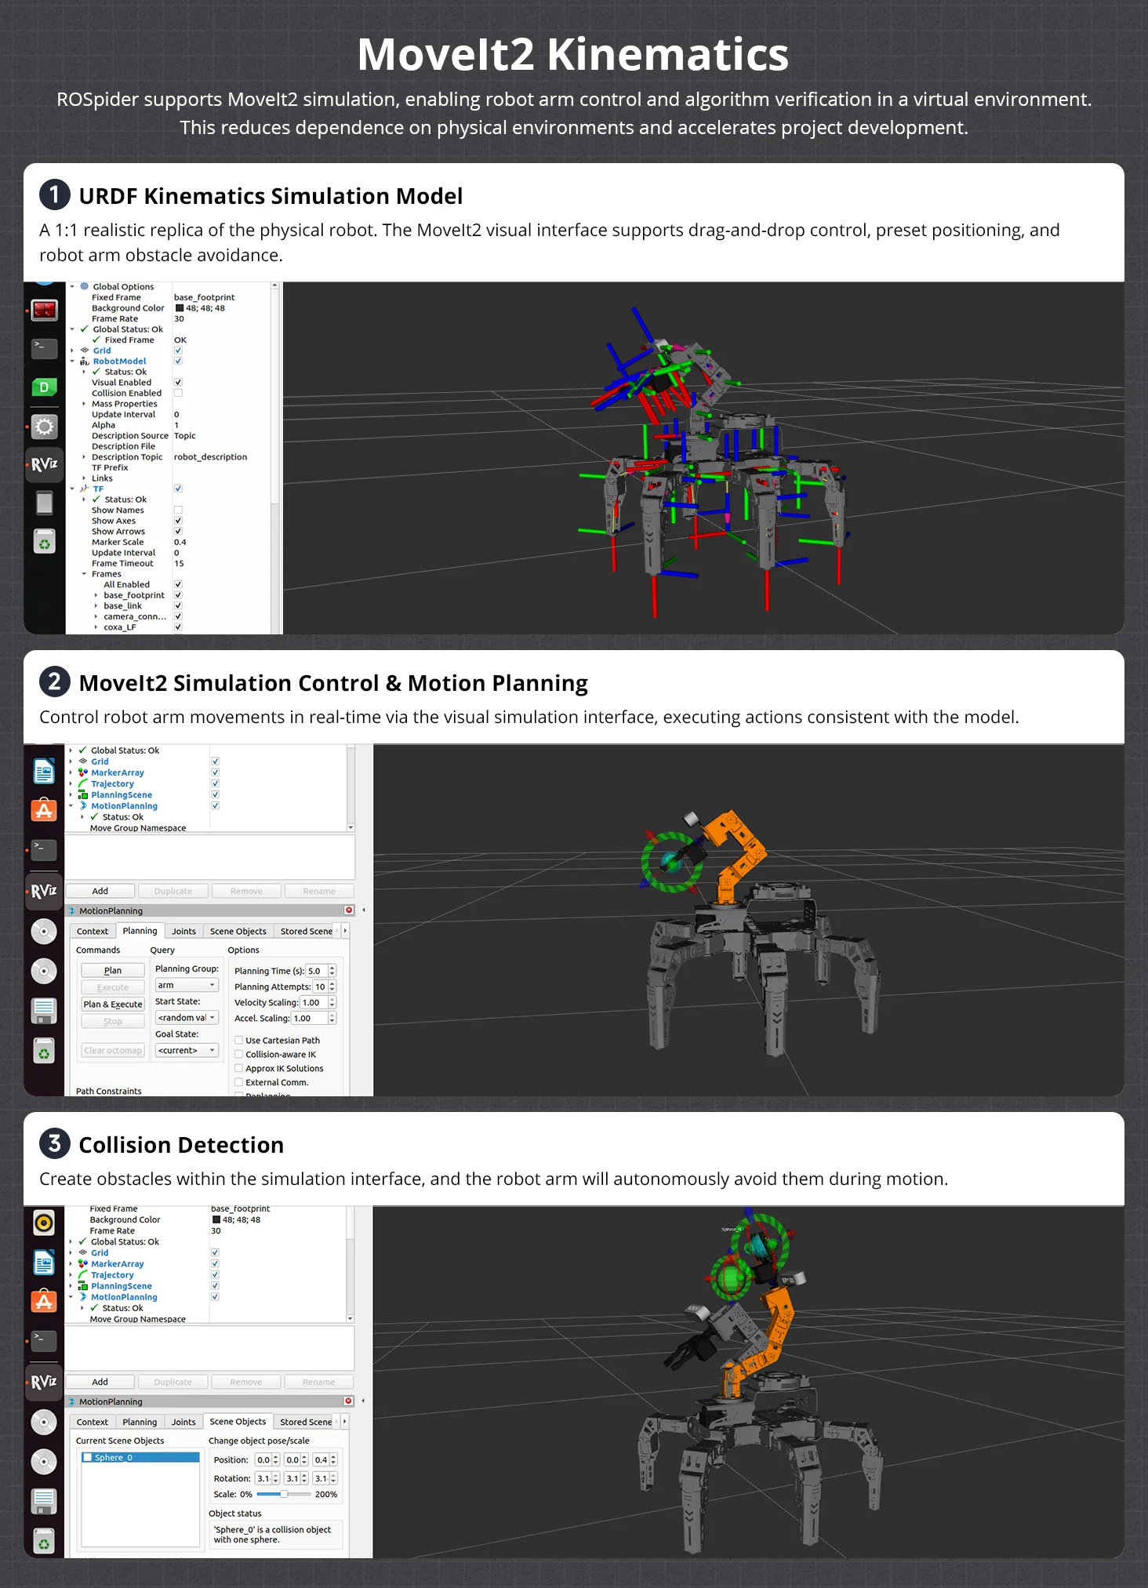Open the Rhythmbox speaker dock icon
Screen dimensions: 1148x1588
44,1223
